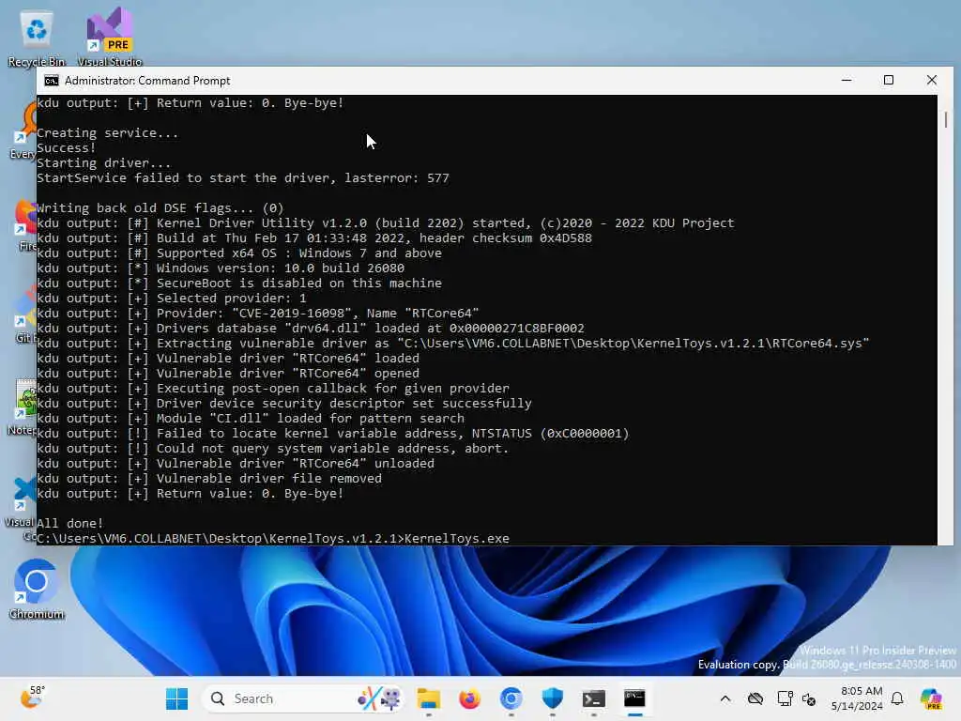This screenshot has width=961, height=721.
Task: Click the "KernelToys.exe" command prompt line
Action: [x=273, y=538]
